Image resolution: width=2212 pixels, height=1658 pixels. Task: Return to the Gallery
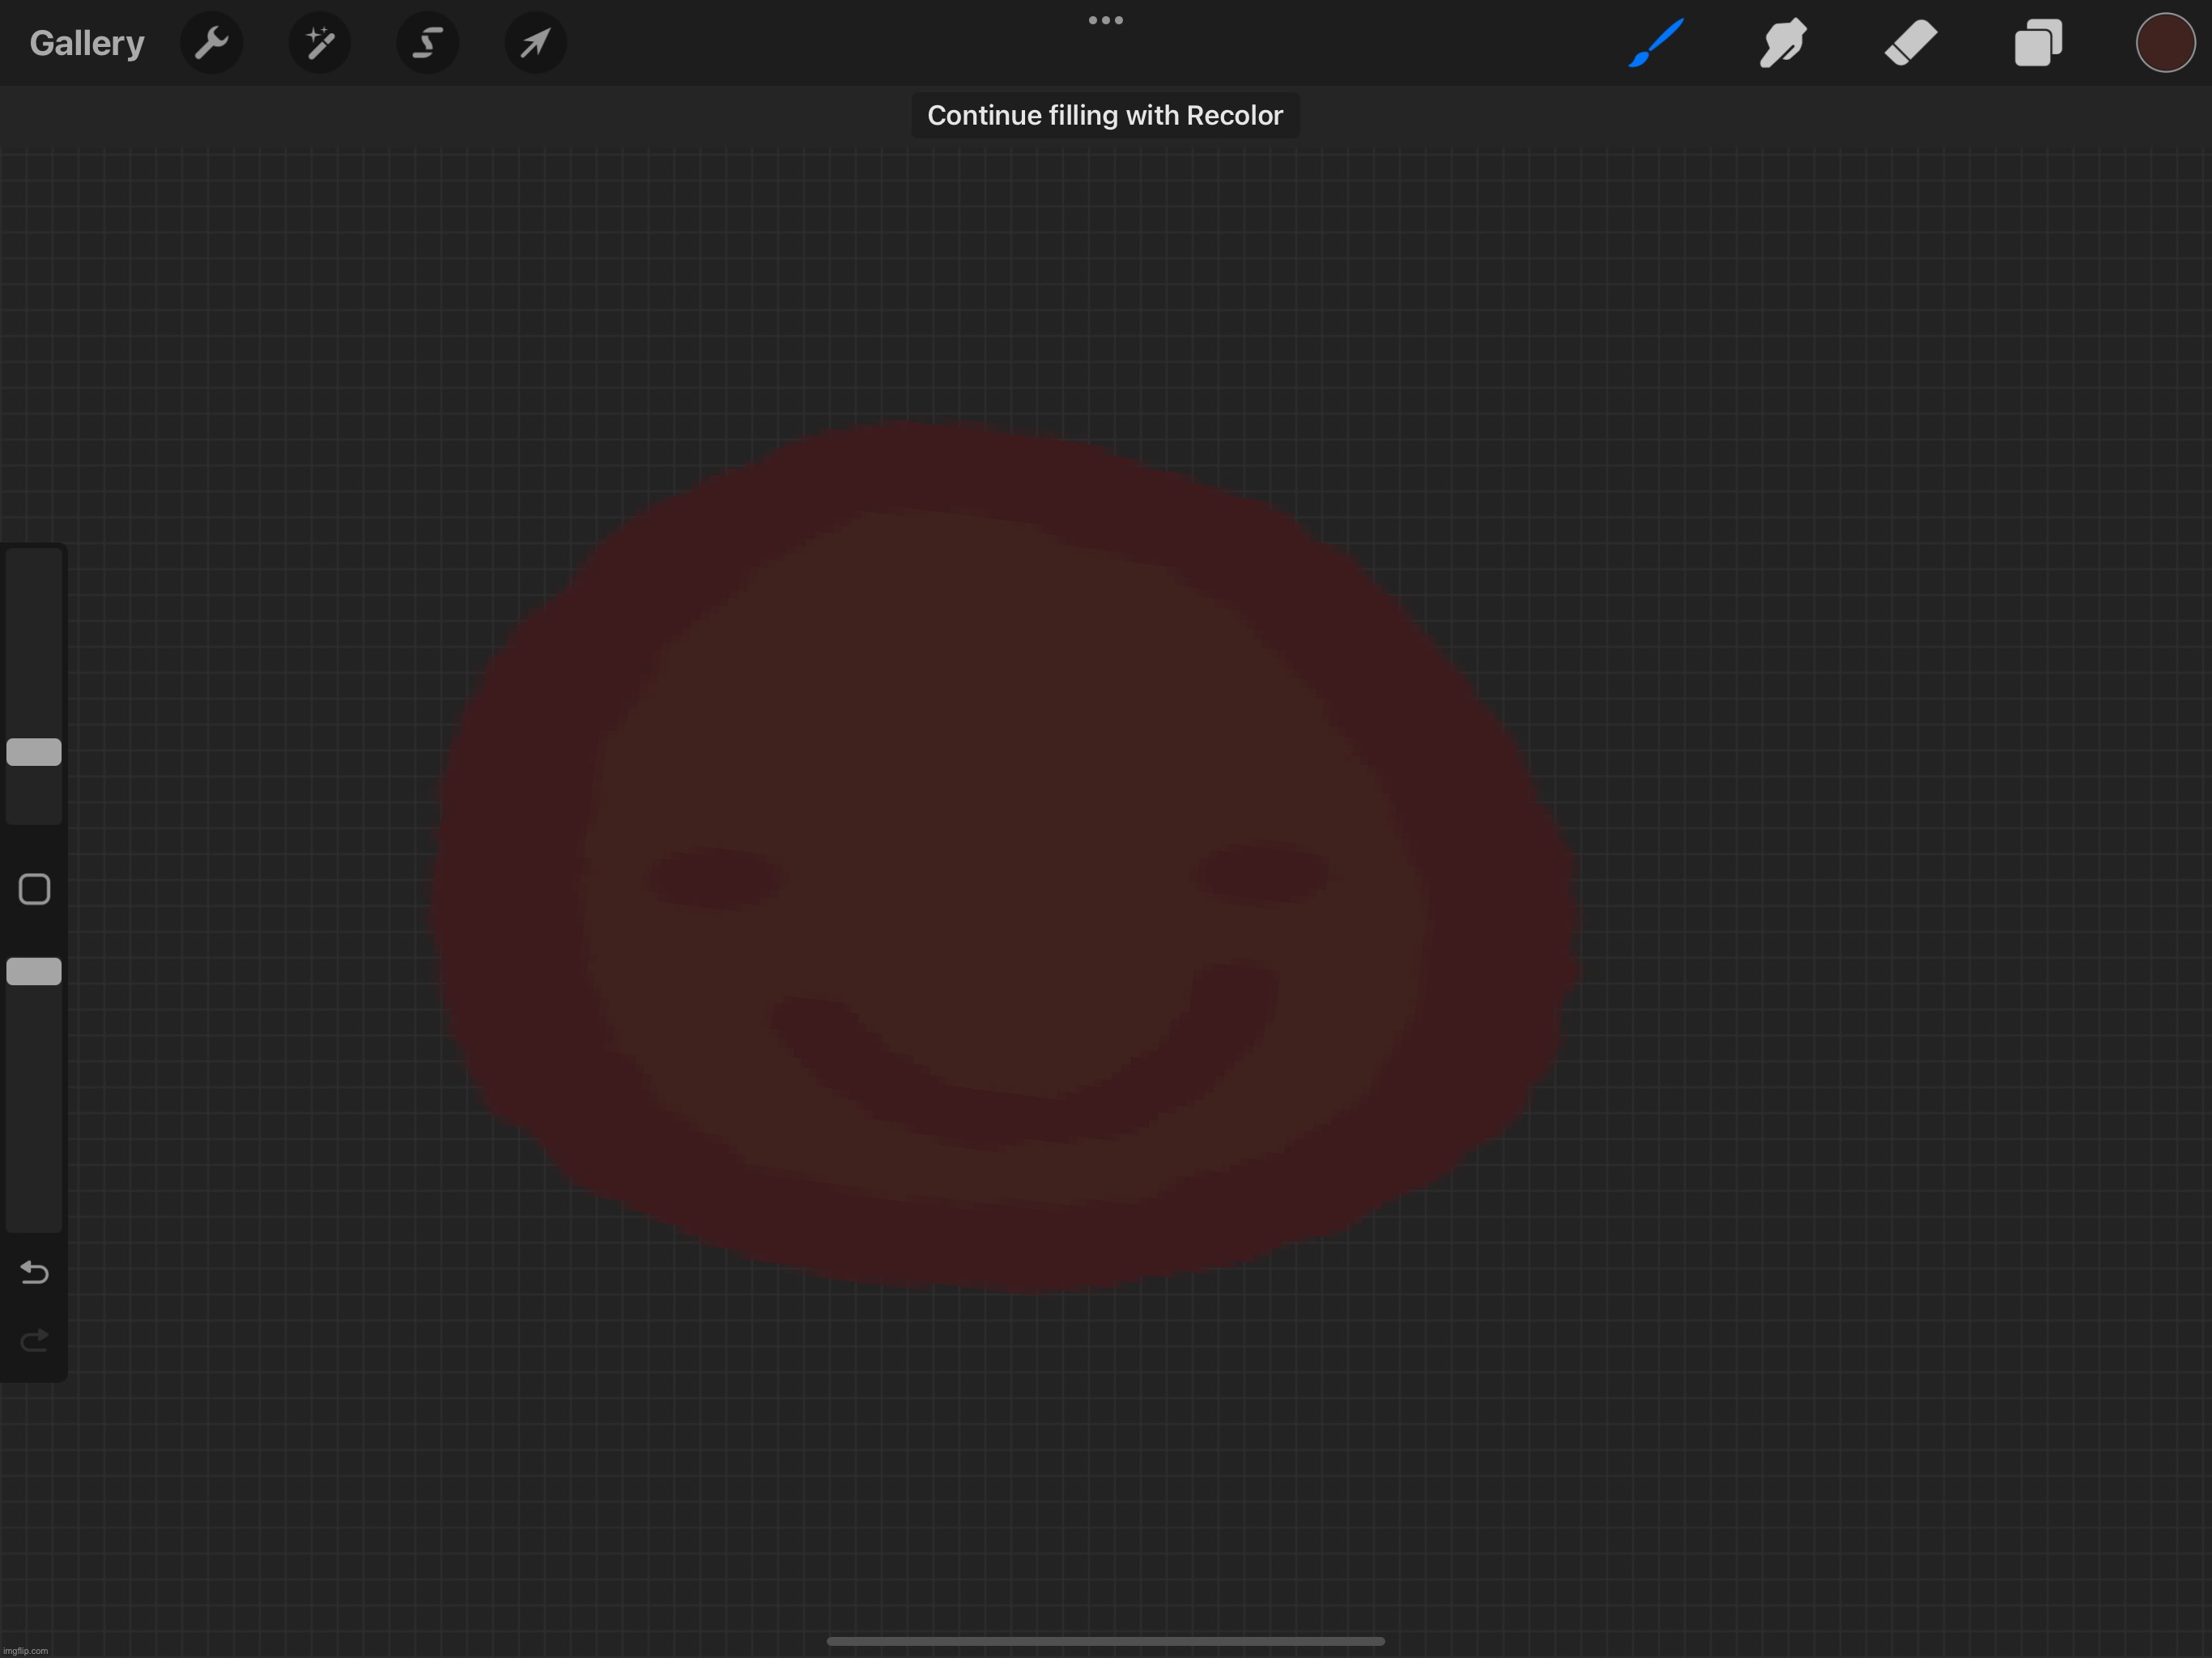click(x=87, y=43)
